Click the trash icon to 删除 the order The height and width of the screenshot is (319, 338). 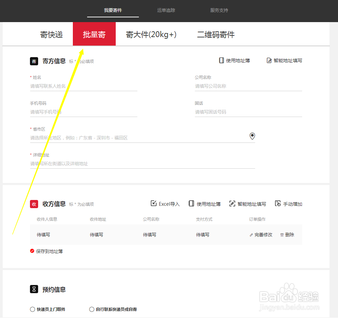click(282, 235)
